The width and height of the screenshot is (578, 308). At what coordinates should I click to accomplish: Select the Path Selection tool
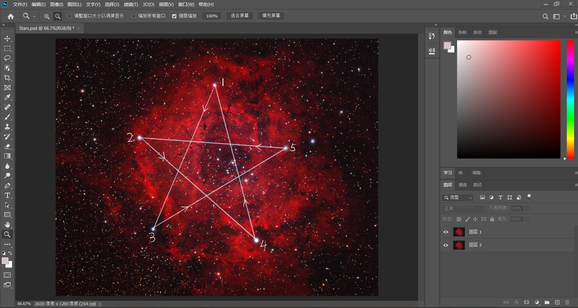click(x=8, y=205)
